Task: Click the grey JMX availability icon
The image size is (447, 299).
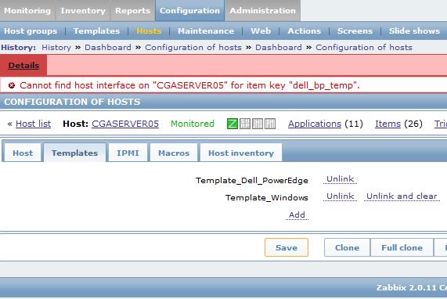Action: (258, 124)
